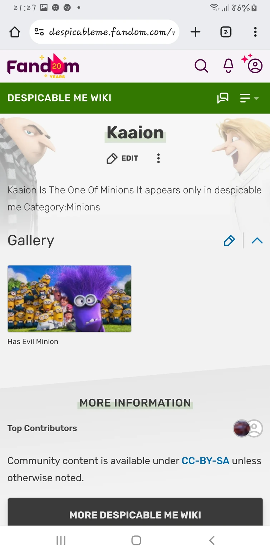The image size is (270, 555).
Task: Click the Fandom 20 Years logo
Action: pos(43,66)
